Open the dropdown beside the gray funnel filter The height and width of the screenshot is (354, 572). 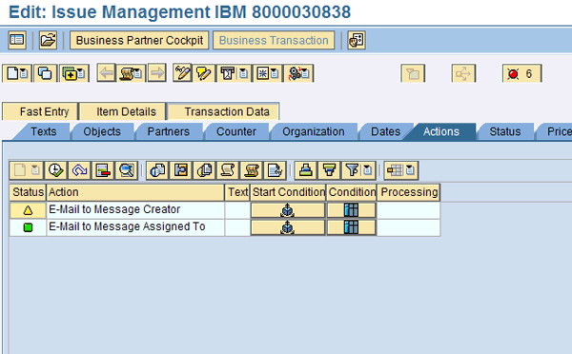(368, 170)
